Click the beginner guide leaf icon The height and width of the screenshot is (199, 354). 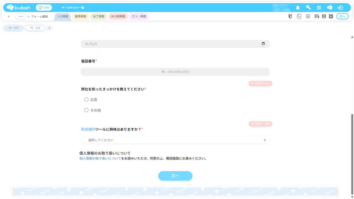pyautogui.click(x=290, y=17)
